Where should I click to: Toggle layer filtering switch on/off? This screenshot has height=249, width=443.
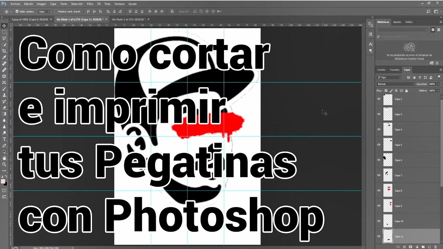click(439, 77)
